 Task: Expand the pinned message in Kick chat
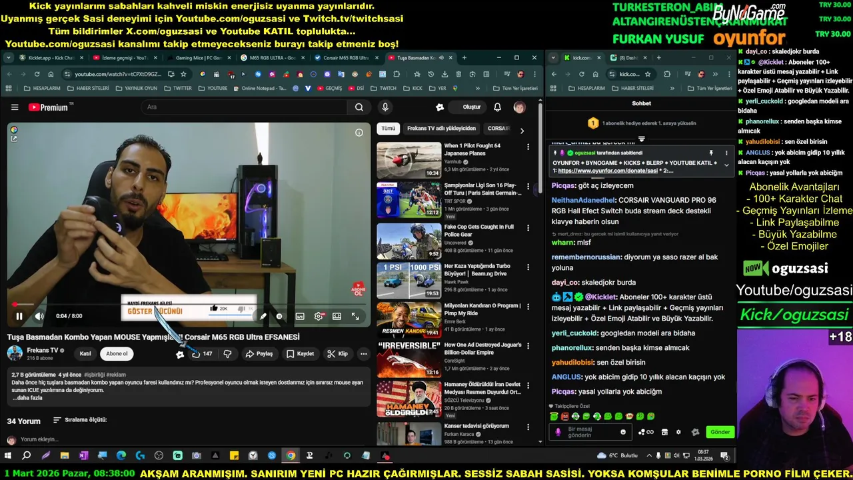726,165
